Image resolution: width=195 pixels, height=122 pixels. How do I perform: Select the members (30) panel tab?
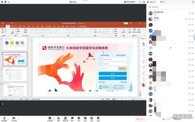(x=151, y=2)
